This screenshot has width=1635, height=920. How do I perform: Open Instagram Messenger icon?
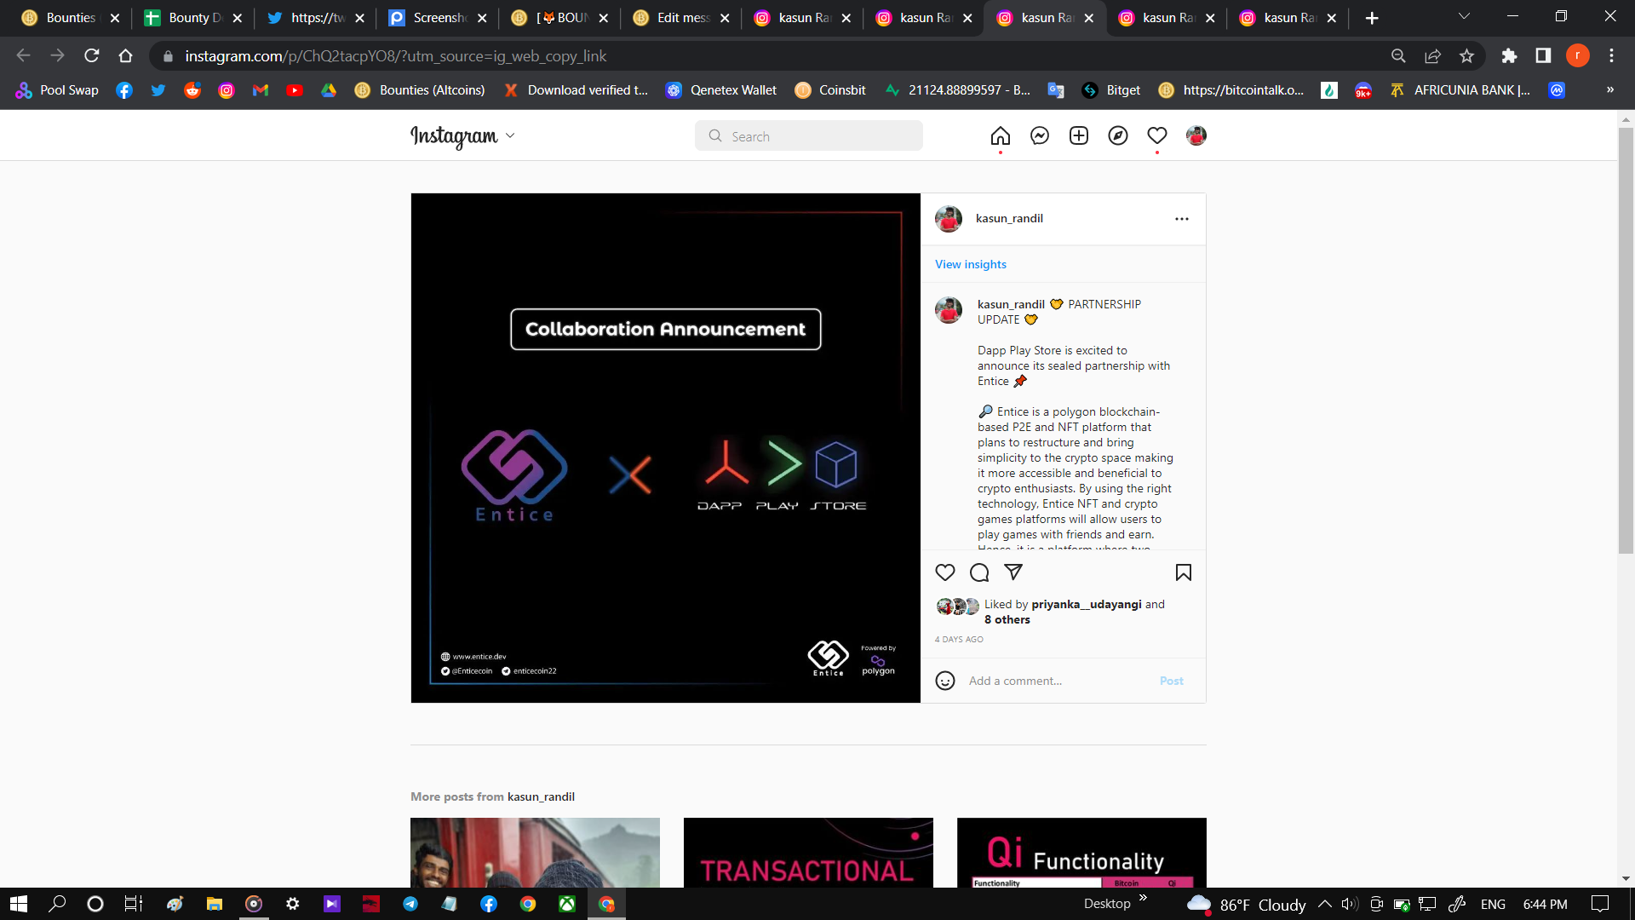pyautogui.click(x=1040, y=136)
